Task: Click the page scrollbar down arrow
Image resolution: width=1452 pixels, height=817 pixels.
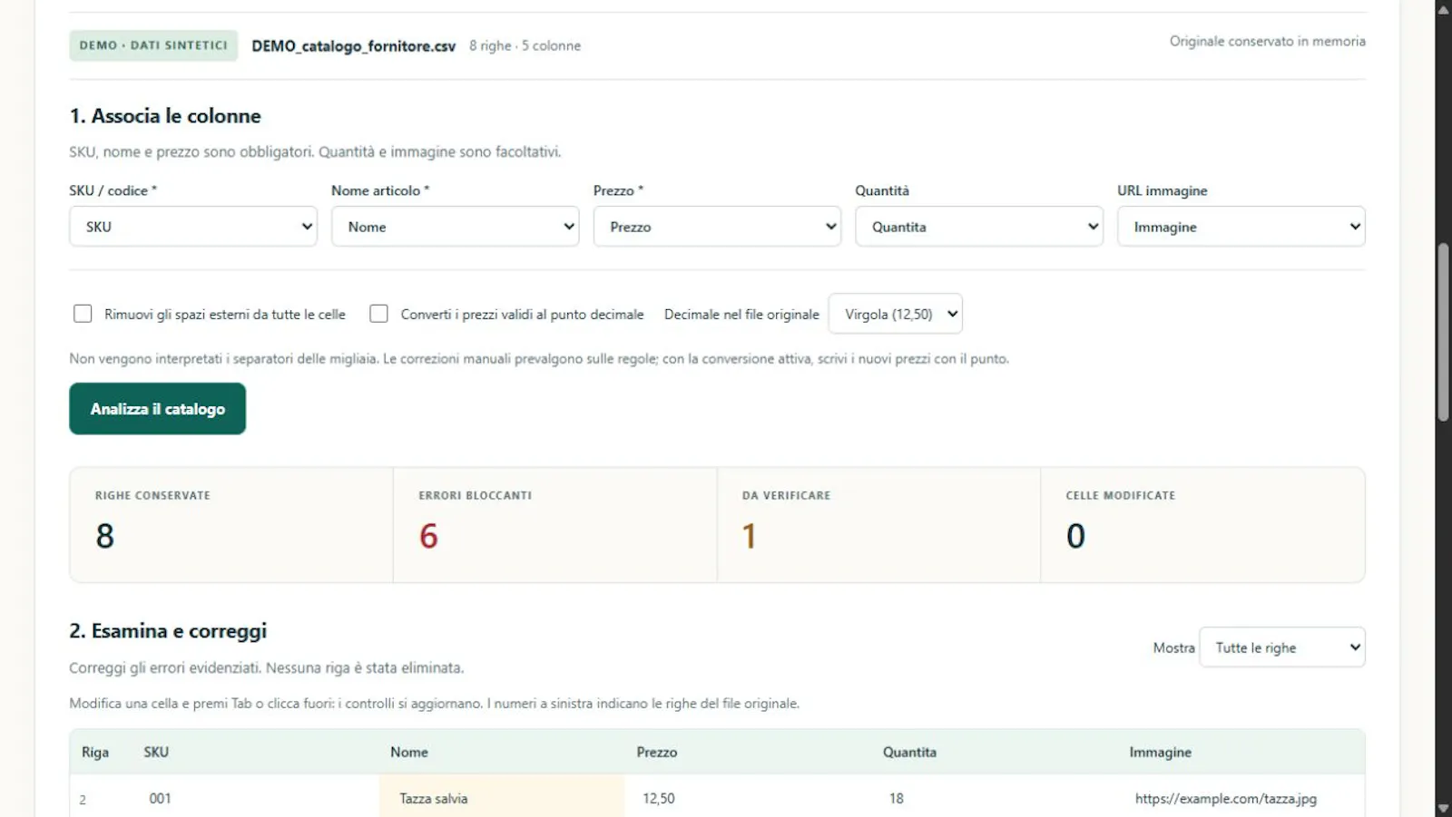Action: [1443, 808]
